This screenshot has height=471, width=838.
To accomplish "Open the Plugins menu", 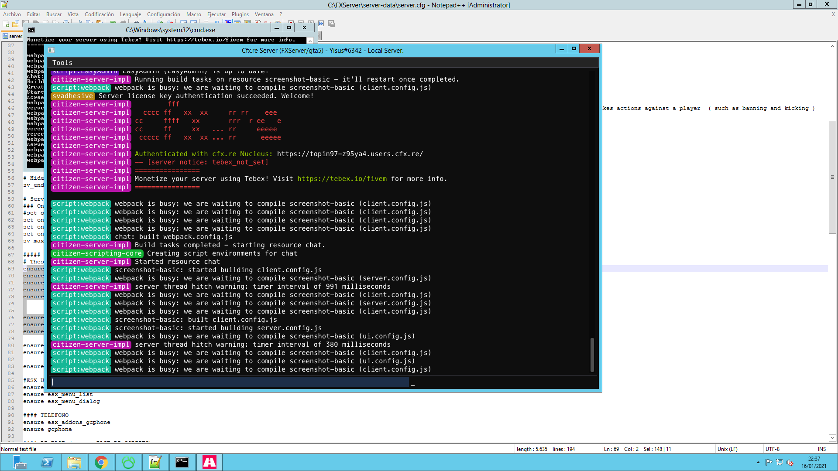I will [240, 14].
